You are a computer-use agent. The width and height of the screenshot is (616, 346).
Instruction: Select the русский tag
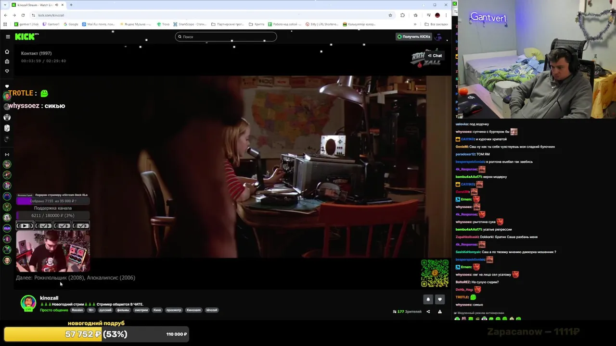tap(105, 310)
